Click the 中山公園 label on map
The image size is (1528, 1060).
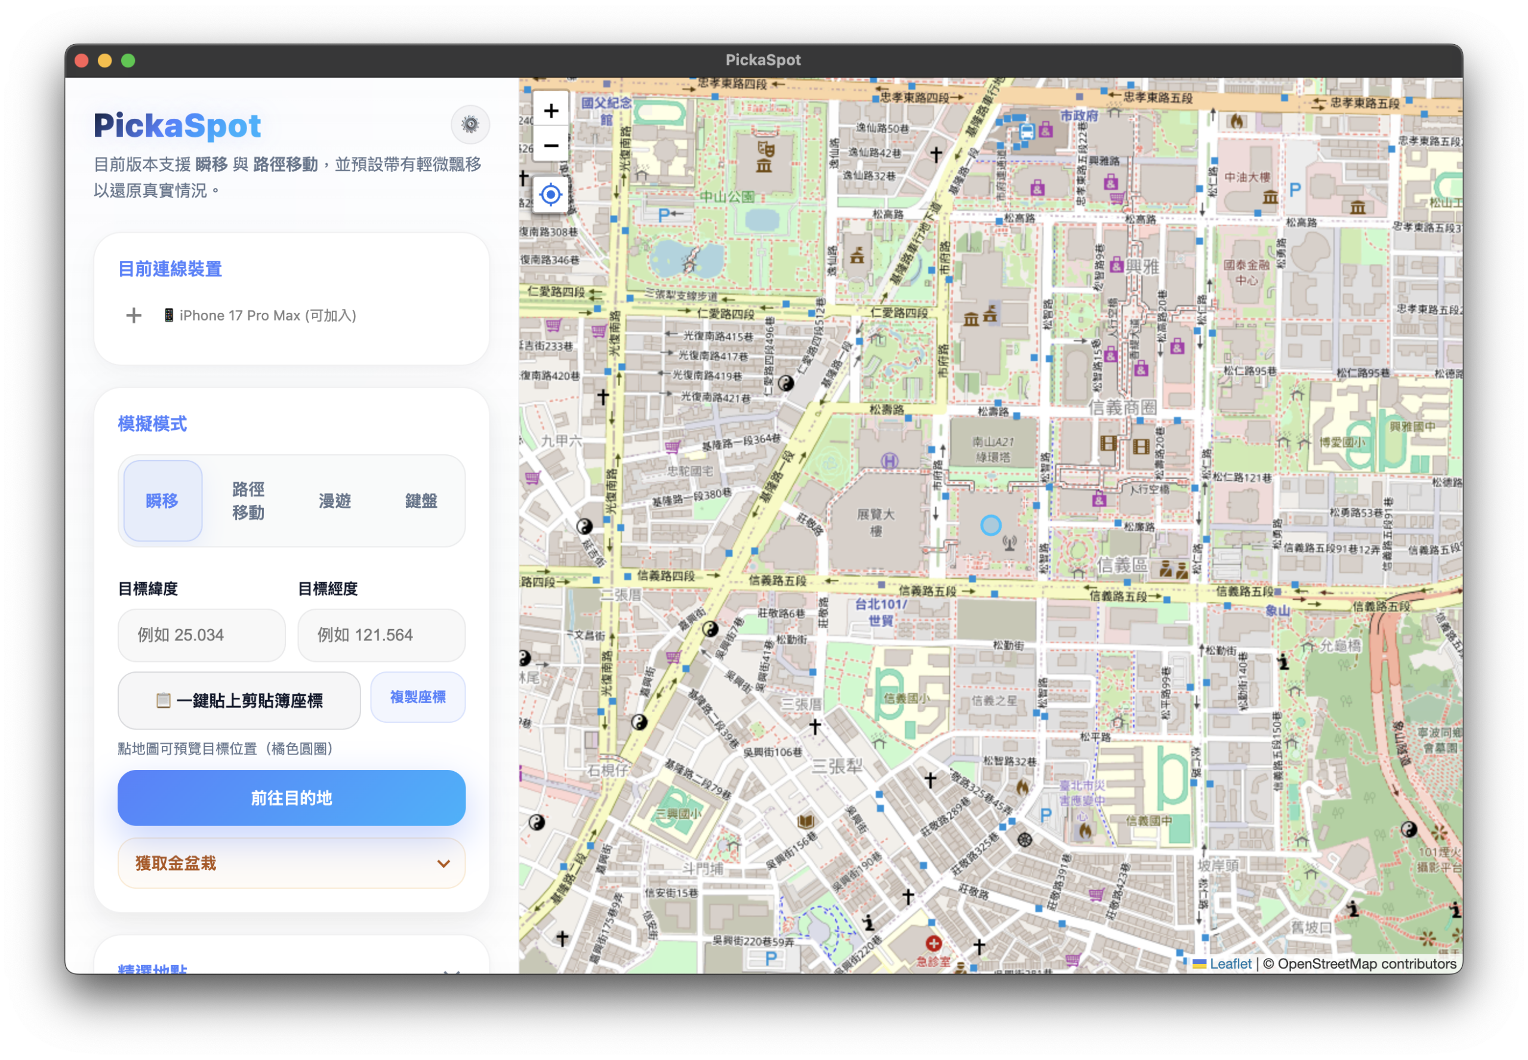(x=727, y=196)
